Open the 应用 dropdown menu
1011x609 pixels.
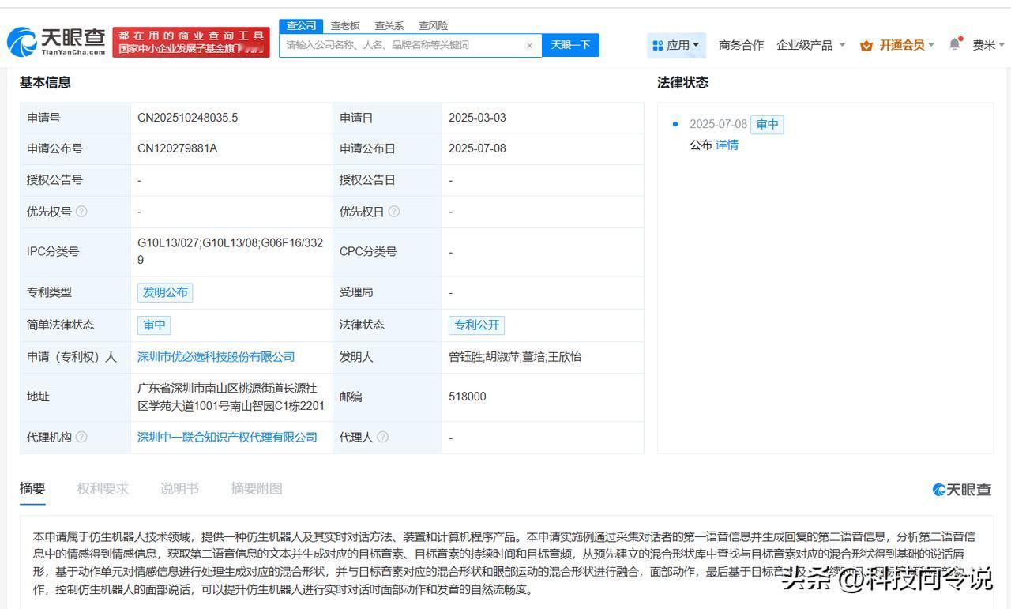pos(676,45)
